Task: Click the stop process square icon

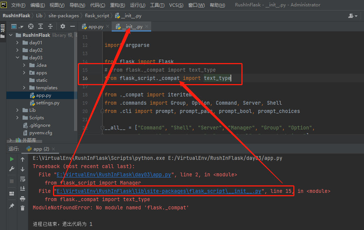Action: pos(12,181)
